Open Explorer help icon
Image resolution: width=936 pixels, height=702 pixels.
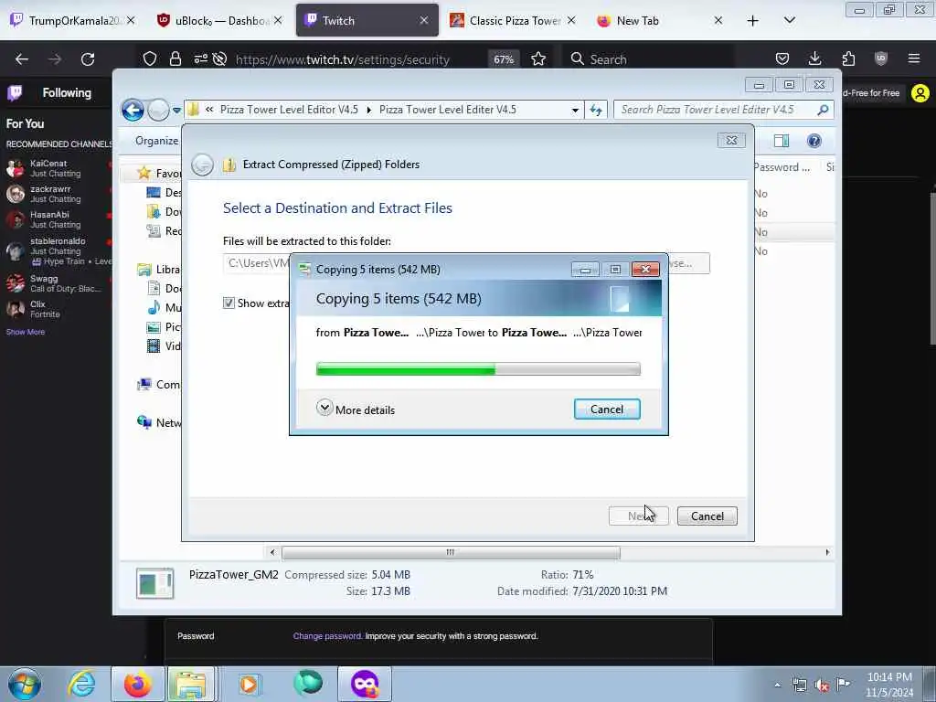pyautogui.click(x=814, y=141)
